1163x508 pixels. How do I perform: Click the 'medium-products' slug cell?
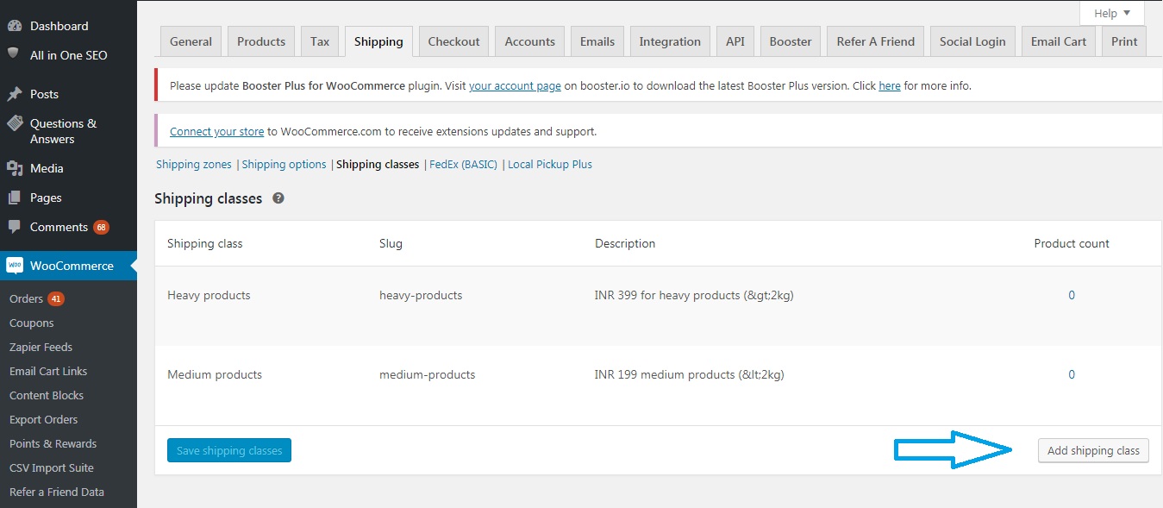[x=427, y=374]
